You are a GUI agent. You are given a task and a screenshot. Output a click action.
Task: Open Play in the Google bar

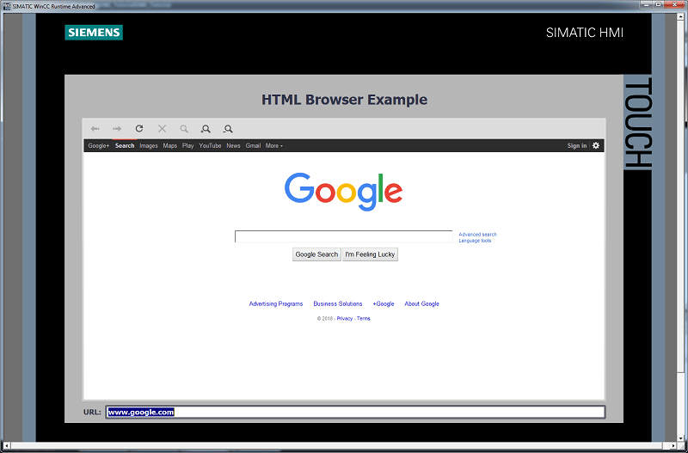pyautogui.click(x=187, y=145)
